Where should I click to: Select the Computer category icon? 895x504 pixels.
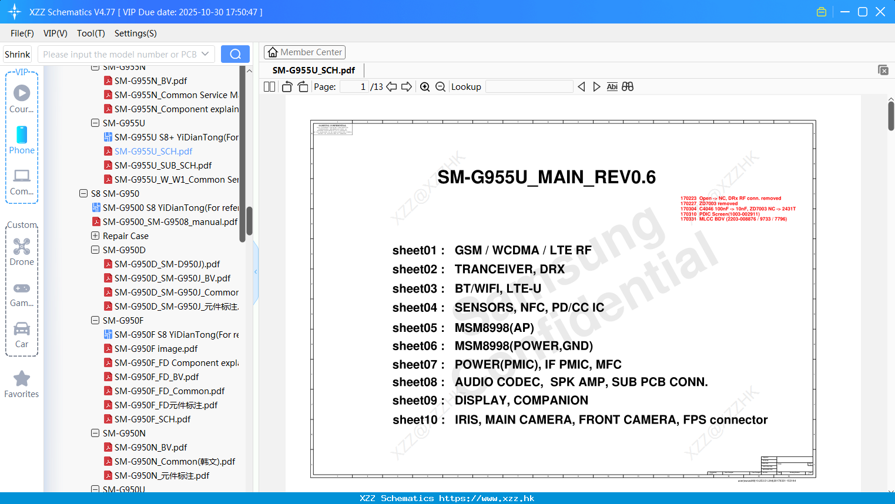(x=22, y=182)
